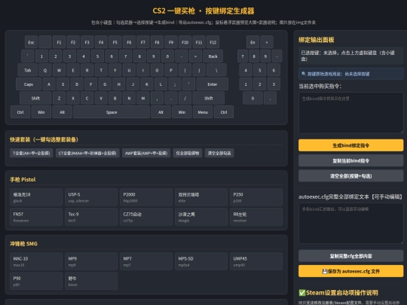Select the Space bar key
The image size is (407, 305).
tap(112, 112)
